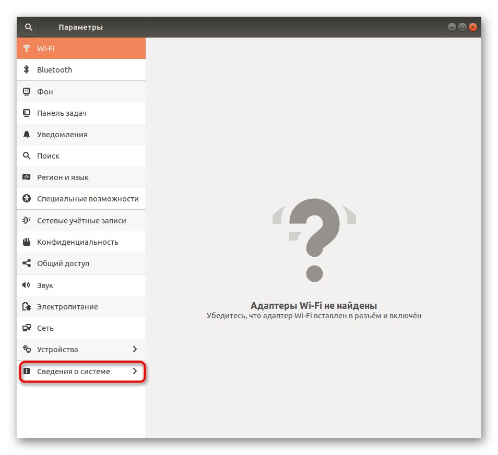
Task: Click the Поиск magnifier icon in sidebar
Action: [x=27, y=155]
